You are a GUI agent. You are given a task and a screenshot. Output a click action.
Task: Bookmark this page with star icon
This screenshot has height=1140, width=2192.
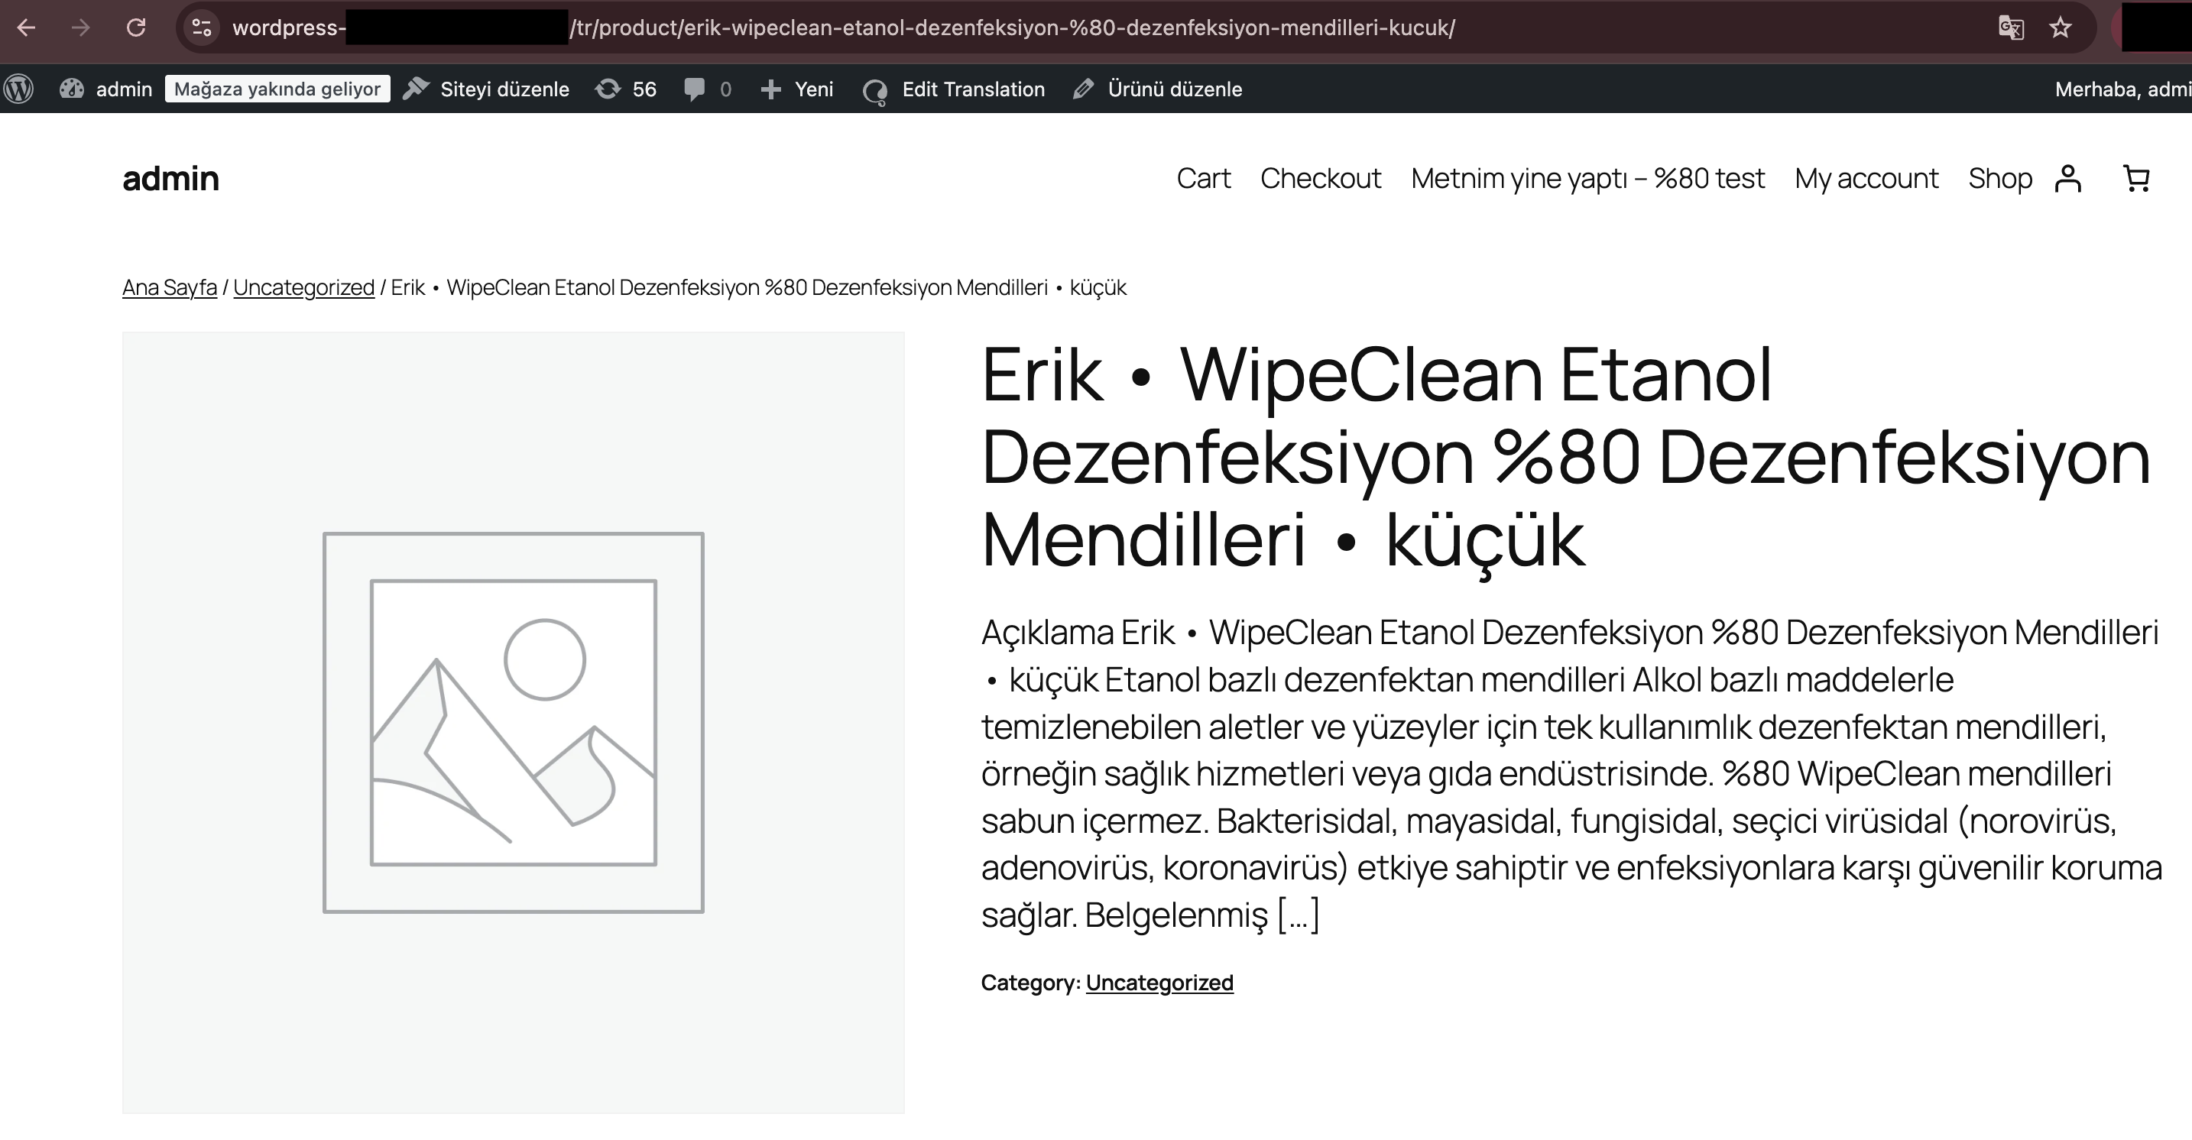pos(2060,28)
